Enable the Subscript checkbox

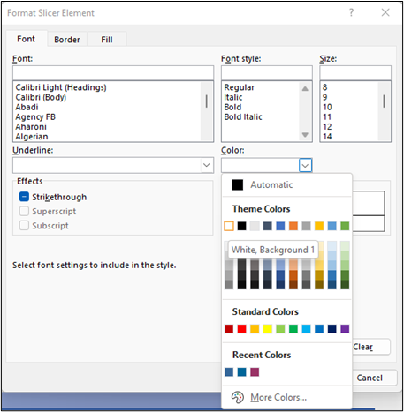24,225
